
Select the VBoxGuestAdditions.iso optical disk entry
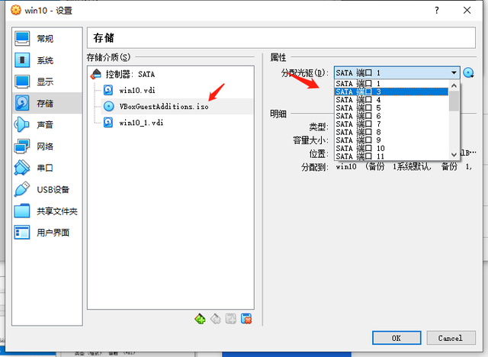point(177,107)
